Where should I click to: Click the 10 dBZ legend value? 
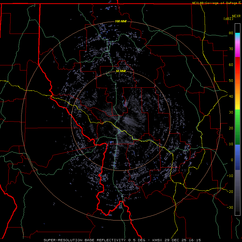point(231,144)
